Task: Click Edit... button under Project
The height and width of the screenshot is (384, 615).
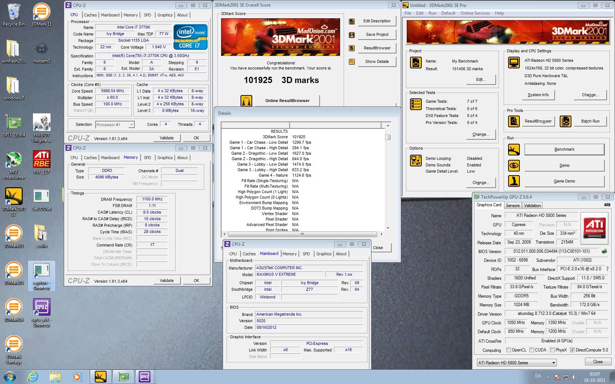Action: [x=480, y=79]
